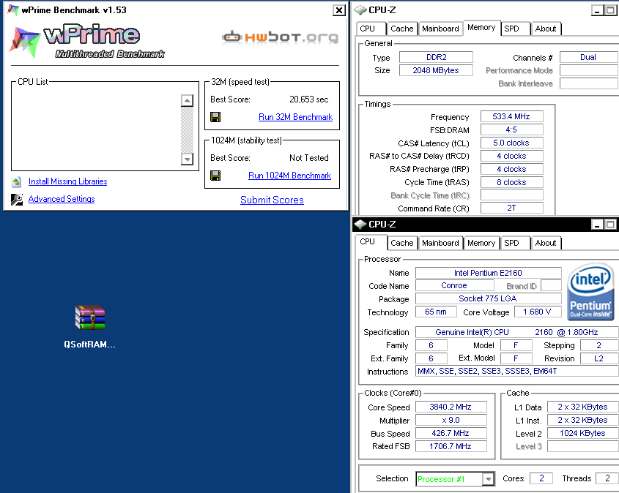Image resolution: width=619 pixels, height=493 pixels.
Task: Open About tab in top CPU-Z window
Action: (x=546, y=29)
